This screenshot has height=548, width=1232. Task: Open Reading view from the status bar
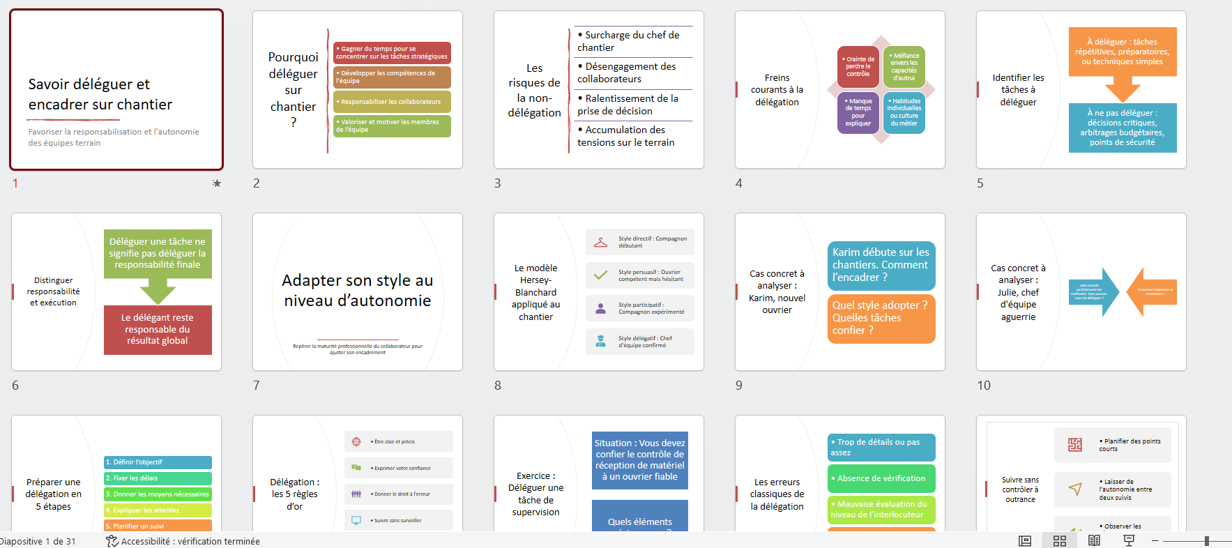[1094, 541]
